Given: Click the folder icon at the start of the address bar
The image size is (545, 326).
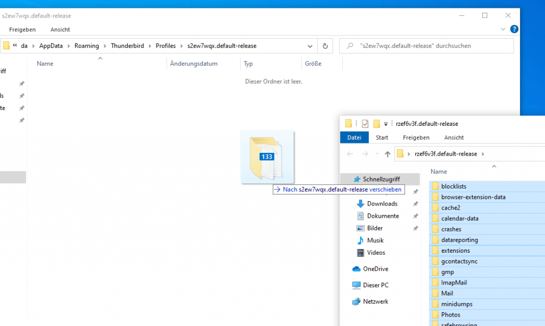Looking at the screenshot, I should pos(6,46).
